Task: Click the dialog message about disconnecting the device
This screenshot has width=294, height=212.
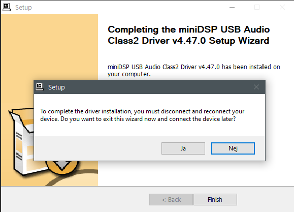Action: click(x=142, y=115)
